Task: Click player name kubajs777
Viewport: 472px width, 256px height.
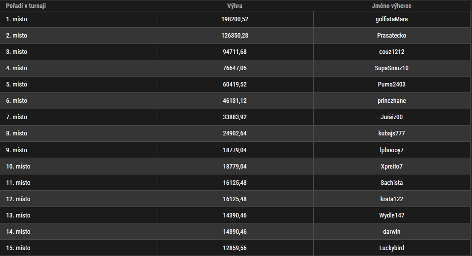Action: (392, 133)
